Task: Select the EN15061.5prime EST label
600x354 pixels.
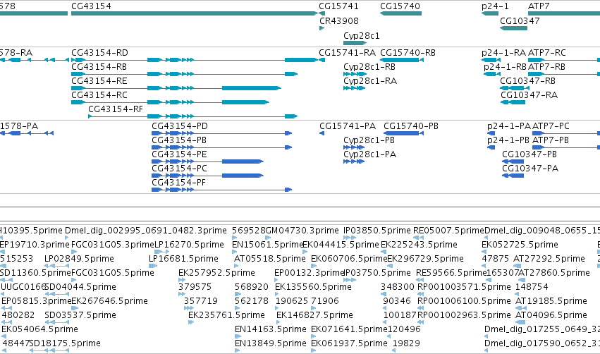Action: tap(268, 245)
